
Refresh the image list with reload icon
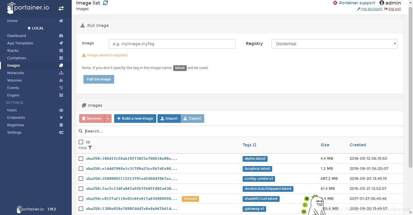(x=106, y=3)
